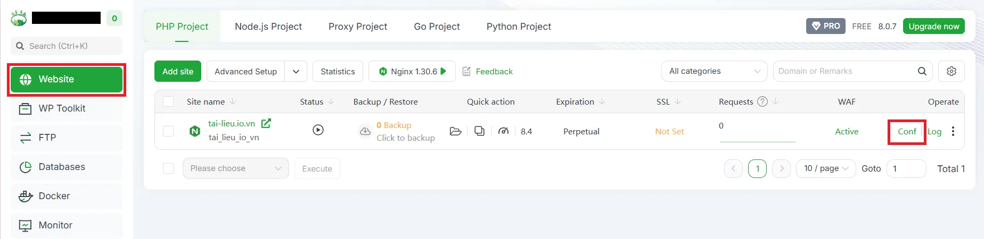Sort by Expiration arrow
Image resolution: width=984 pixels, height=239 pixels.
(x=602, y=101)
